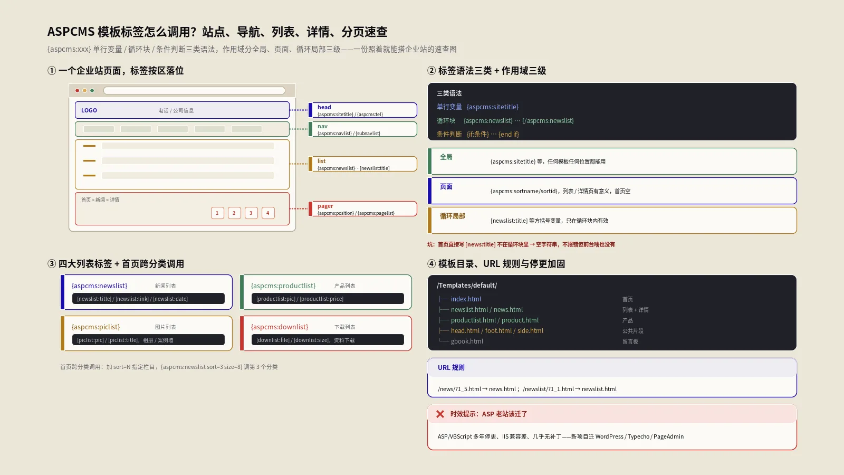844x475 pixels.
Task: Click the 条件判断 {if:条件} syntax row
Action: pos(477,135)
